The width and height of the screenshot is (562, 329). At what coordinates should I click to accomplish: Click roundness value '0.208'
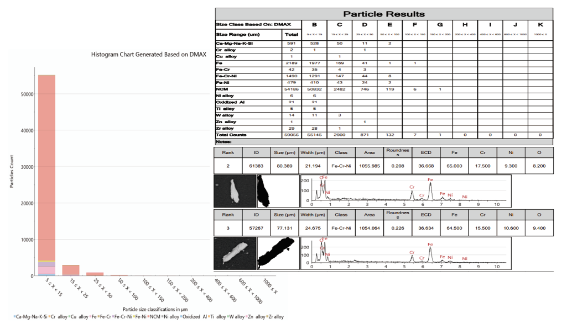pyautogui.click(x=398, y=166)
